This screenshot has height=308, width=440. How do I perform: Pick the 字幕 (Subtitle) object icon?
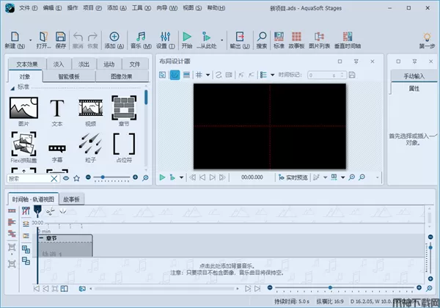coord(57,147)
